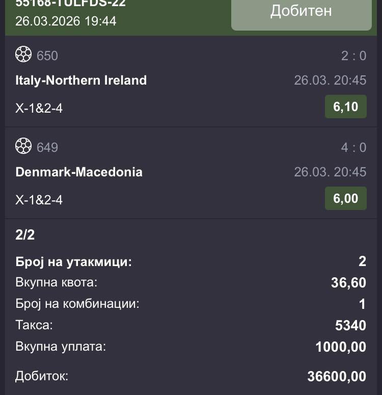The height and width of the screenshot is (395, 382).
Task: Tap the Вкупна уплата amount 1000,00
Action: pos(341,347)
